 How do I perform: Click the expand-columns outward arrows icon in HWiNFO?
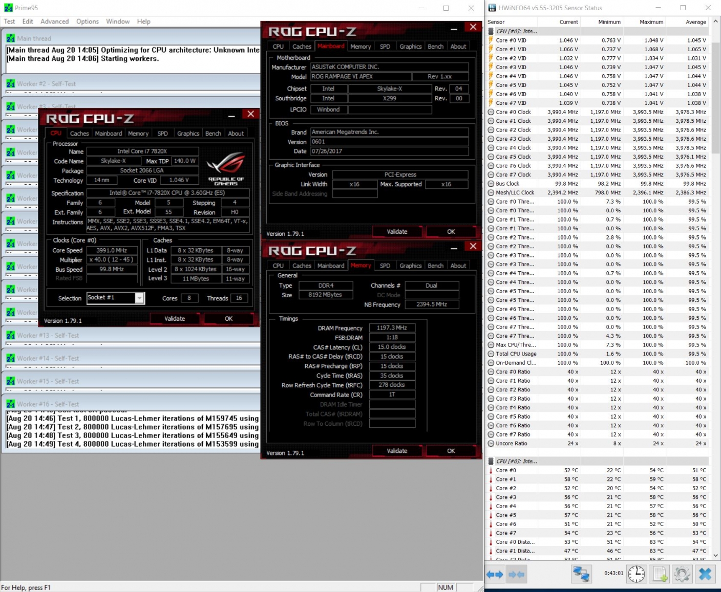pos(495,574)
